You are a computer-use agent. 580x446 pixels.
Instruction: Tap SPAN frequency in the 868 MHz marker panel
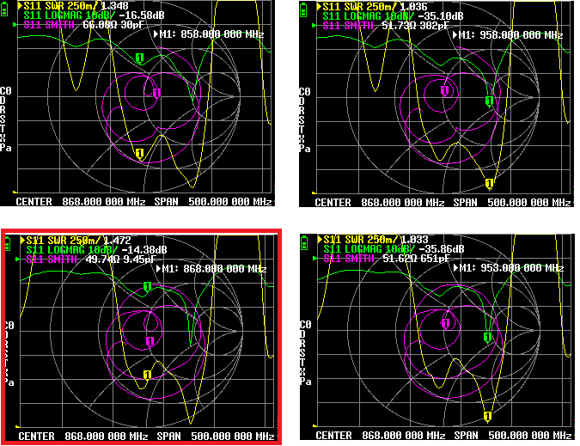coord(216,437)
